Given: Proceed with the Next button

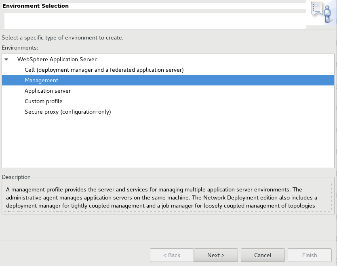Looking at the screenshot, I should click(x=216, y=255).
